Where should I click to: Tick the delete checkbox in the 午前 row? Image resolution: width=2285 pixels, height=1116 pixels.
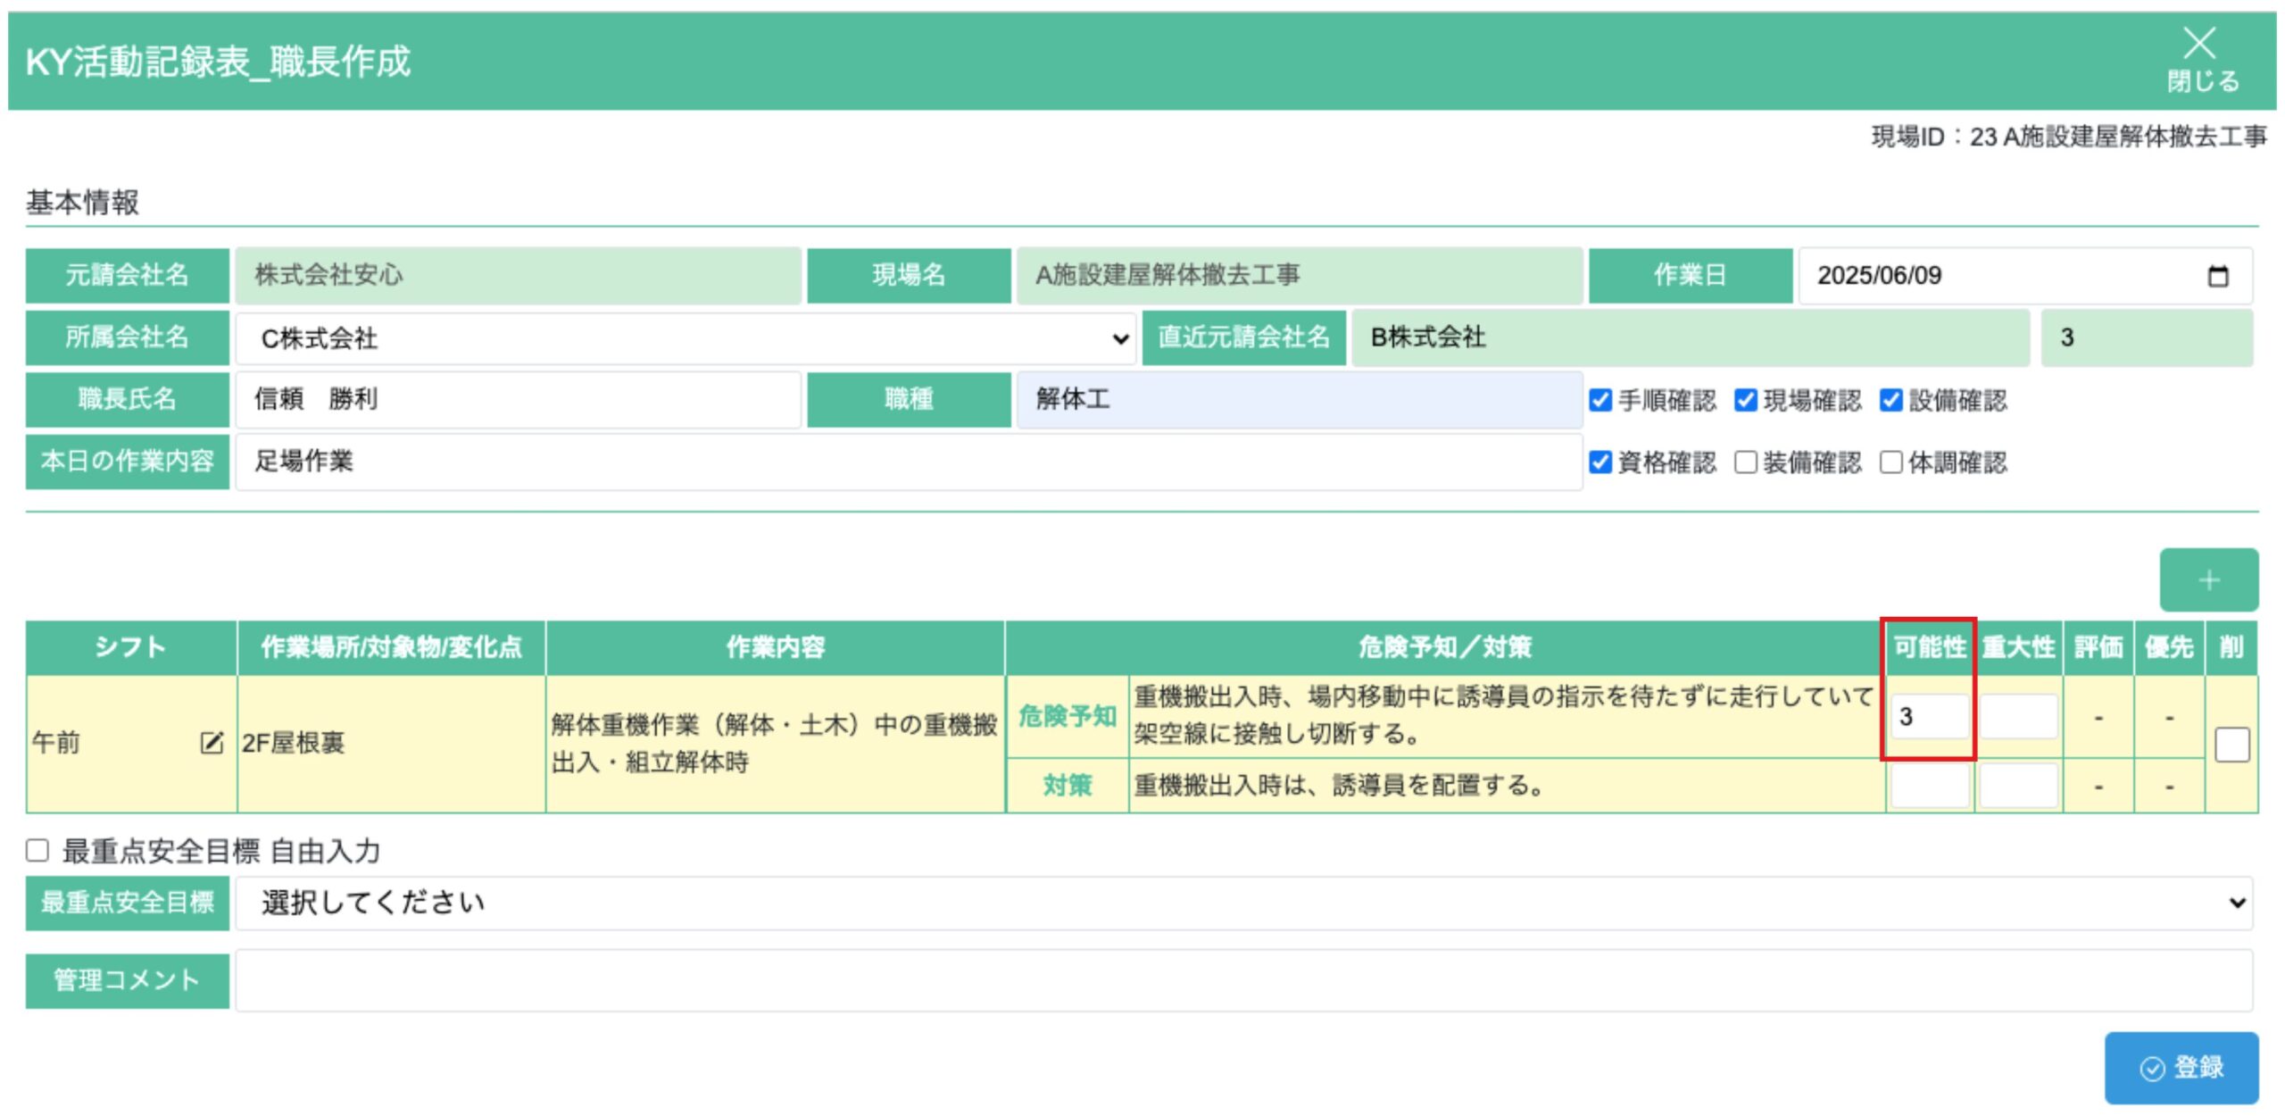(2231, 745)
